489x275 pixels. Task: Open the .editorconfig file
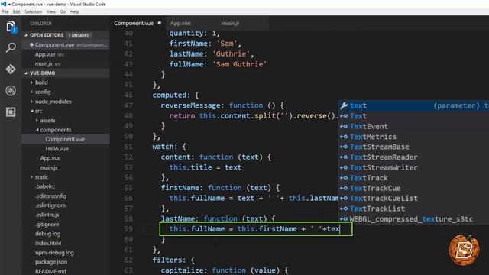pyautogui.click(x=51, y=196)
